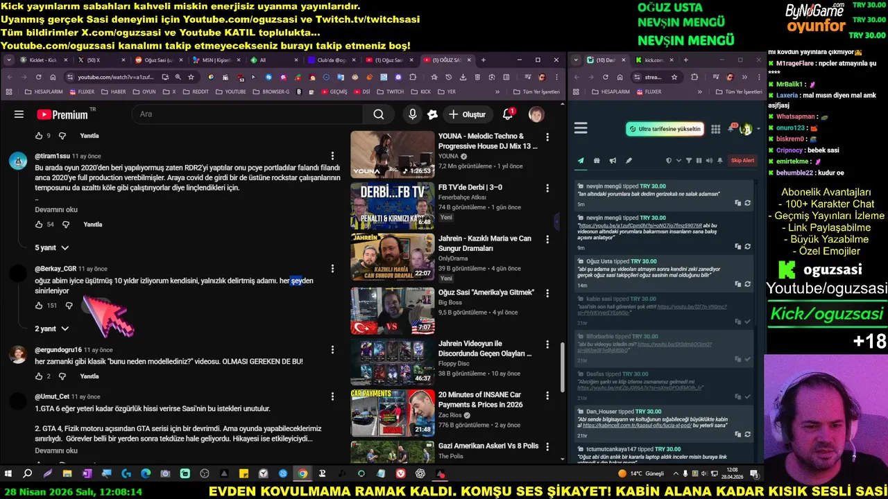Bookmark the YouTube page with star icon

tap(191, 77)
